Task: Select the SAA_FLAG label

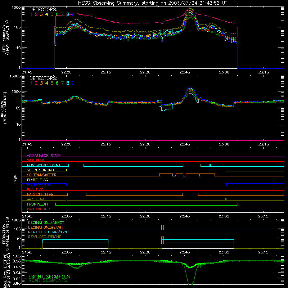Action: pos(35,189)
